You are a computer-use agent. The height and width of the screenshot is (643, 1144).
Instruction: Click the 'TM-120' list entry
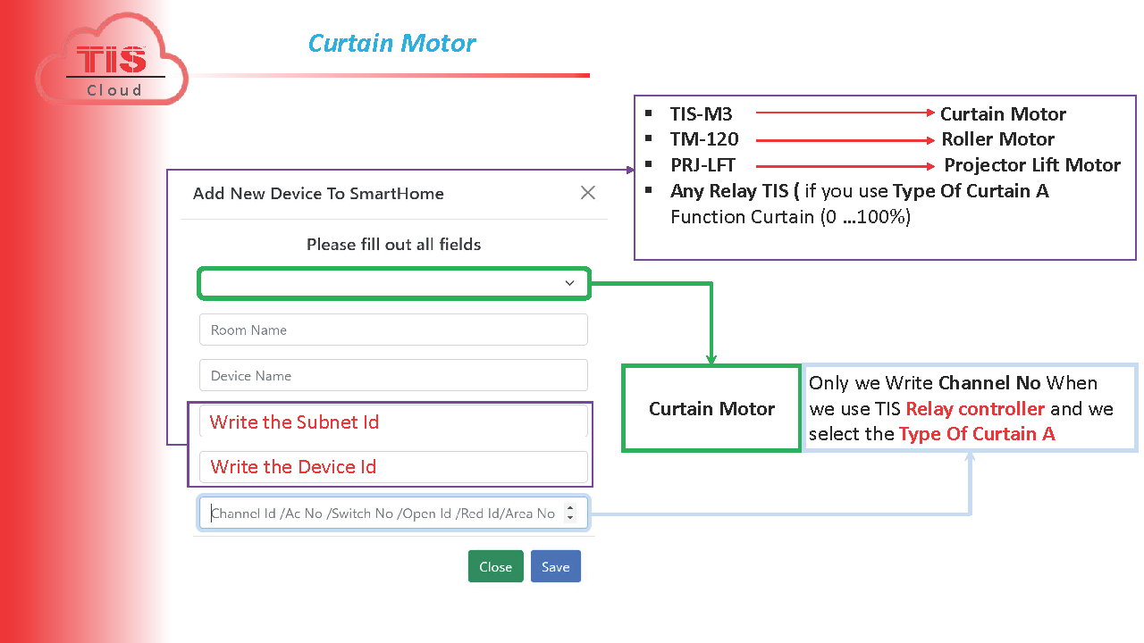click(704, 139)
